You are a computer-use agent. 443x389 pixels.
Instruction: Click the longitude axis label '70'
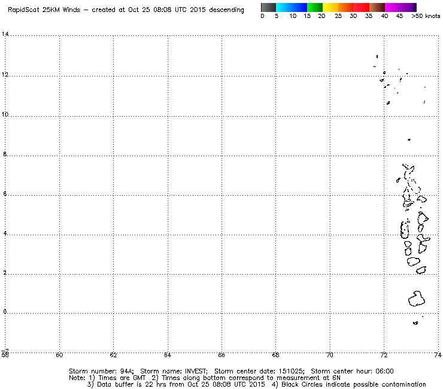(330, 355)
